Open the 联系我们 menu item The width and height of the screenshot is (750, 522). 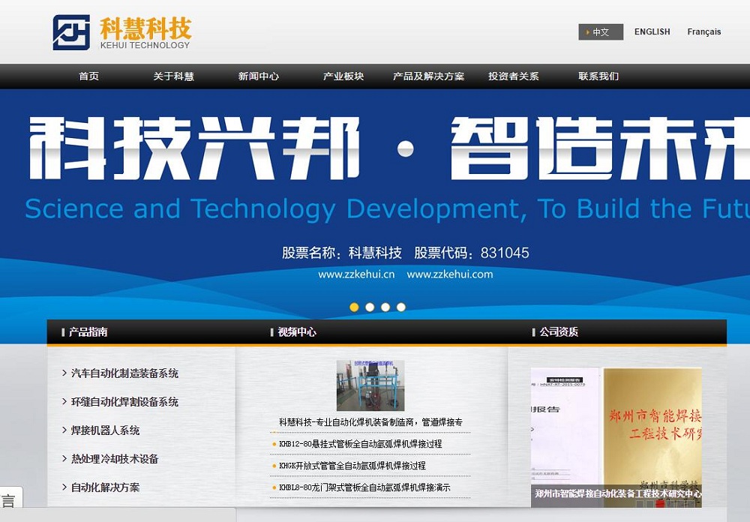pyautogui.click(x=598, y=76)
